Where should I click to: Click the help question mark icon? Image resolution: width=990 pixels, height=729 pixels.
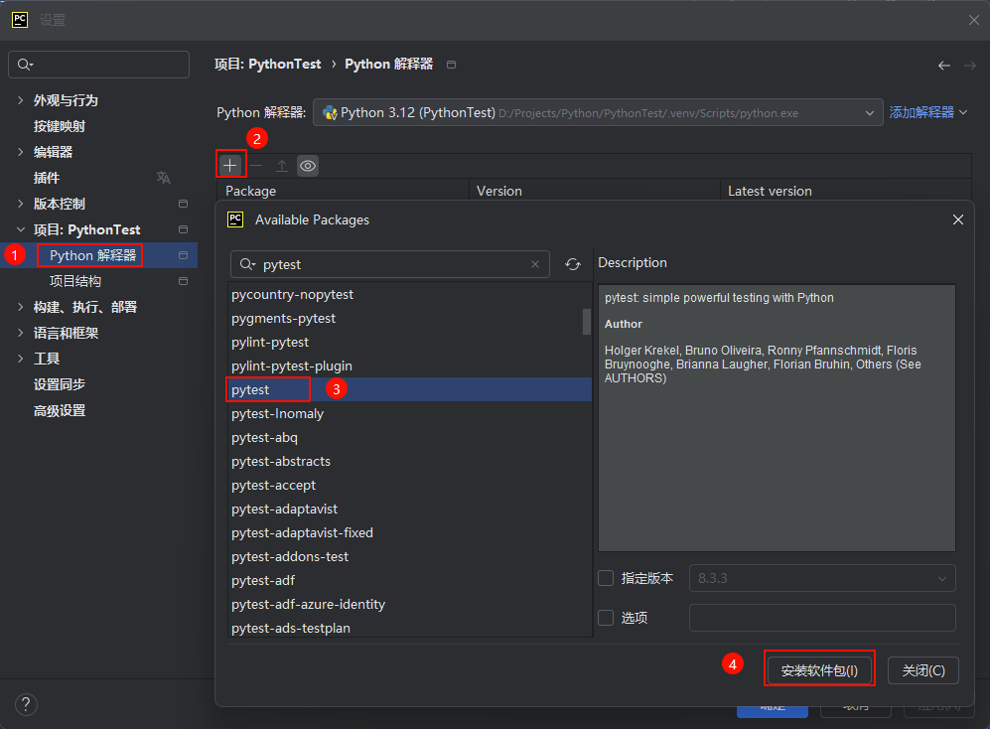click(x=26, y=704)
